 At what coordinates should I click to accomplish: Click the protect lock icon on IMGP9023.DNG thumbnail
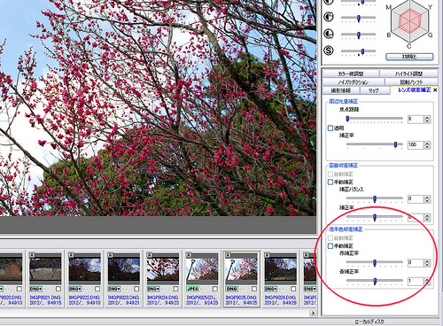point(110,254)
